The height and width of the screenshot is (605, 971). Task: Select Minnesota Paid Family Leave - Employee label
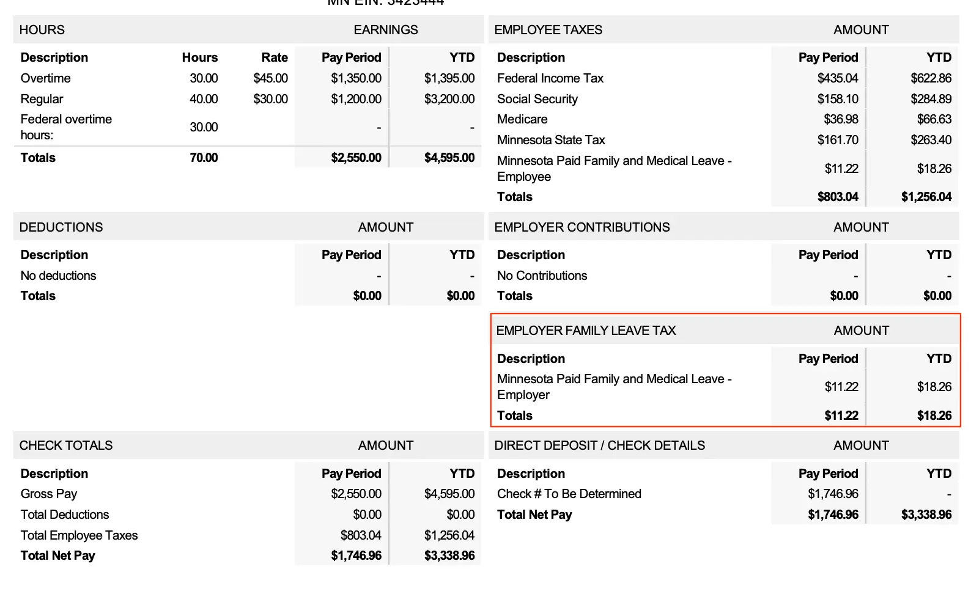(615, 169)
